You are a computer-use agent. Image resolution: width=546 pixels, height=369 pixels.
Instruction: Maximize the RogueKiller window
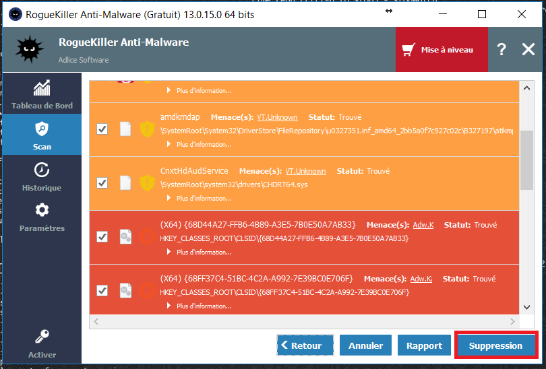pyautogui.click(x=482, y=14)
